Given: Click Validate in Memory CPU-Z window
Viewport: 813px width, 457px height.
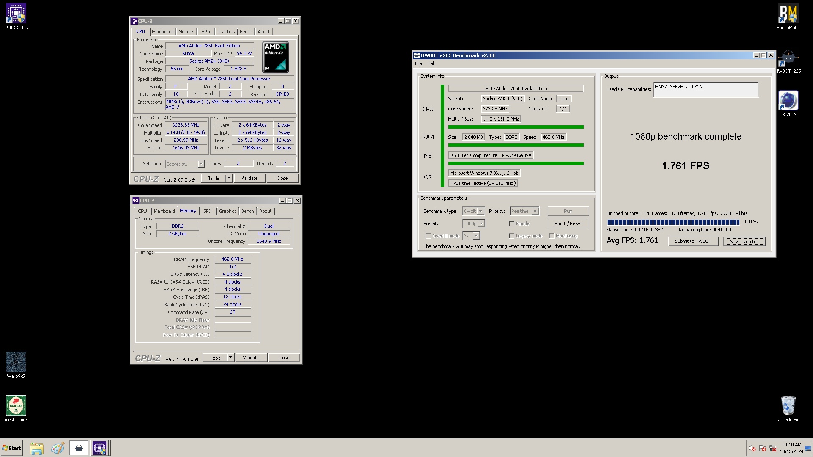Looking at the screenshot, I should (x=252, y=358).
